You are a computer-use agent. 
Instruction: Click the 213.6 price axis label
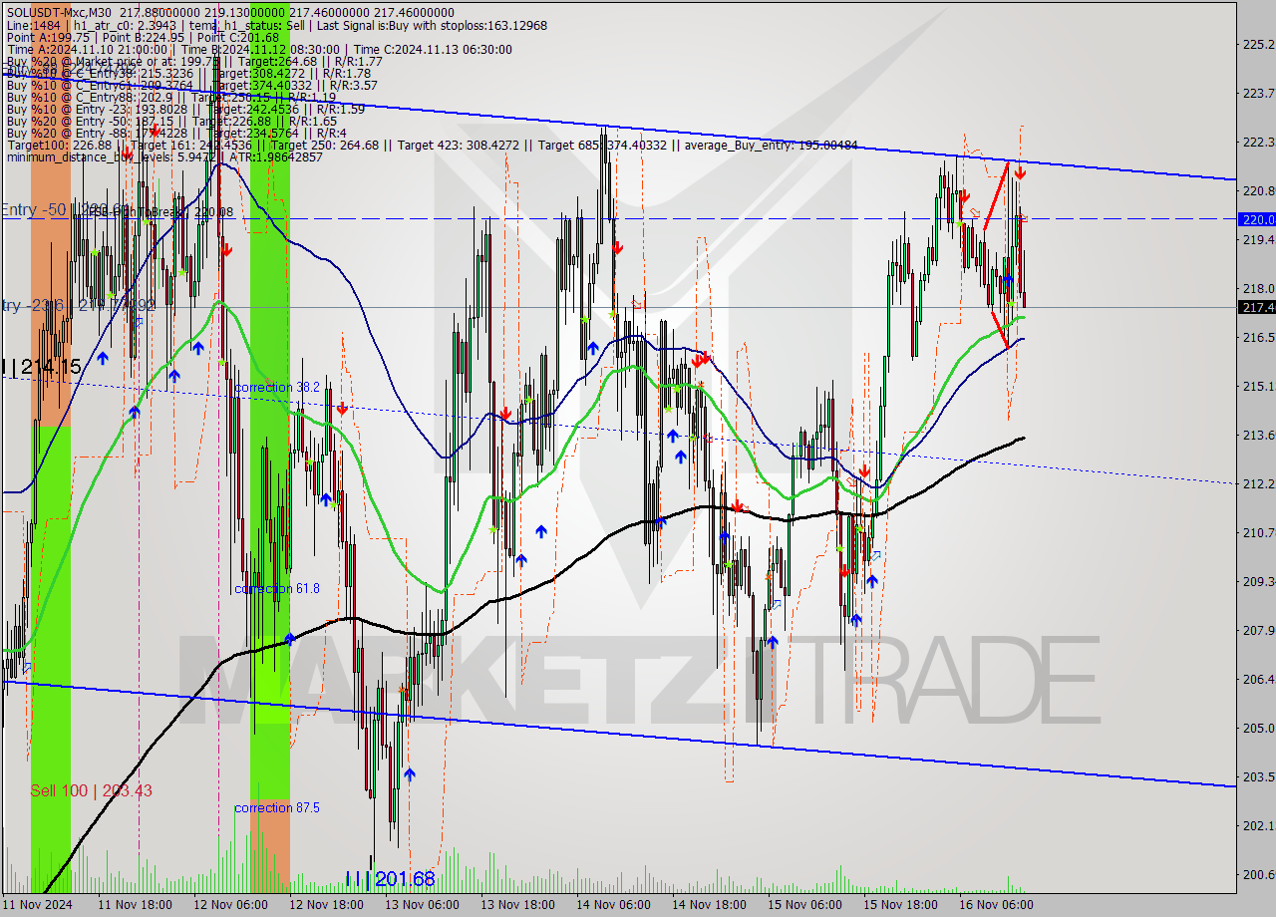pos(1257,435)
